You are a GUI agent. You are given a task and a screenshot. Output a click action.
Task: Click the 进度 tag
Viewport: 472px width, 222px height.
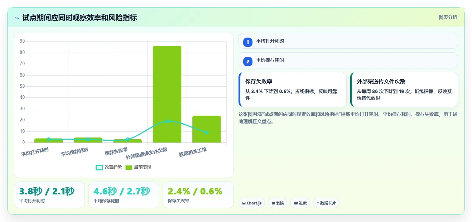tap(300, 203)
